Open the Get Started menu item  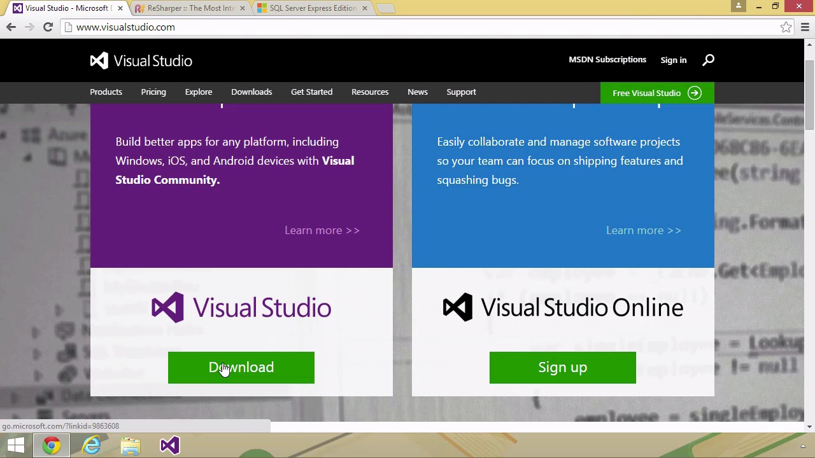tap(311, 92)
